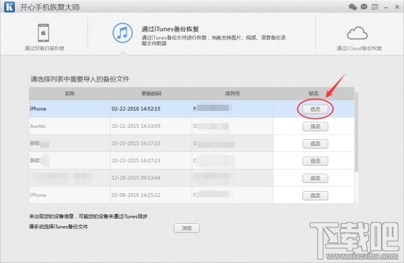Select the 02-22-2016 14:52:15 timestamp
404x263 pixels.
click(x=136, y=109)
